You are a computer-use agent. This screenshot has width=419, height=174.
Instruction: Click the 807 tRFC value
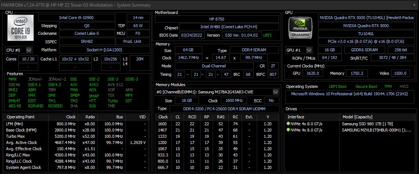273,74
